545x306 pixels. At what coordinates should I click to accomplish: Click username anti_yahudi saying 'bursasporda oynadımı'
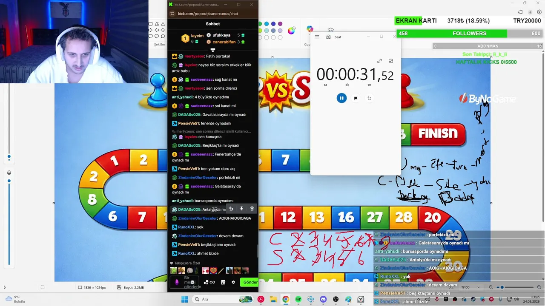(x=182, y=201)
